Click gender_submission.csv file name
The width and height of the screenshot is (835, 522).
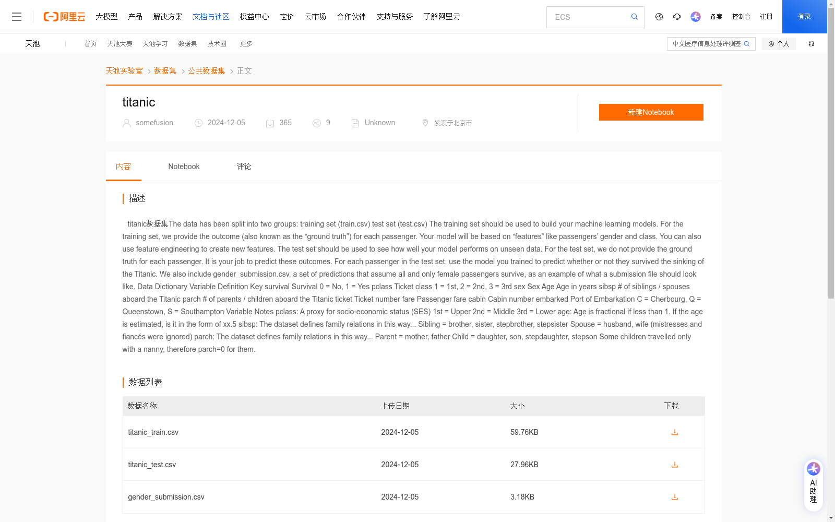(x=166, y=497)
